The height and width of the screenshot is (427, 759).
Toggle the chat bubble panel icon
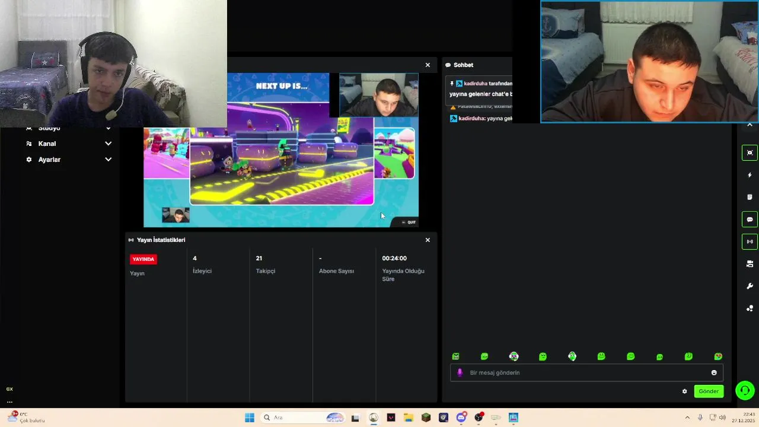click(x=750, y=219)
